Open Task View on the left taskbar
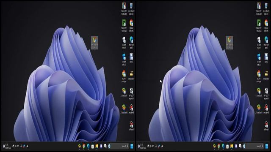271x152 pixels. (105, 147)
